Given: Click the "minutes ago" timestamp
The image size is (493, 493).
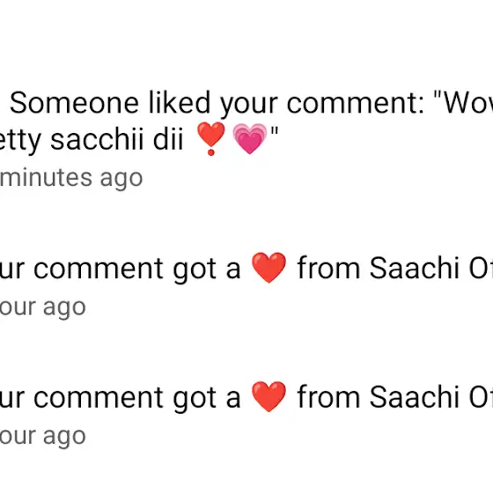Looking at the screenshot, I should click(x=71, y=178).
